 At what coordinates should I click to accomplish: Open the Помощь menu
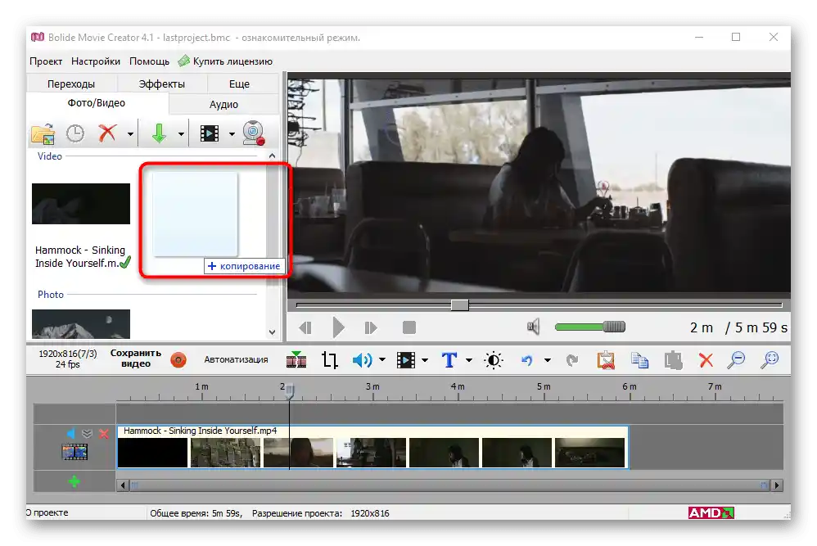150,61
